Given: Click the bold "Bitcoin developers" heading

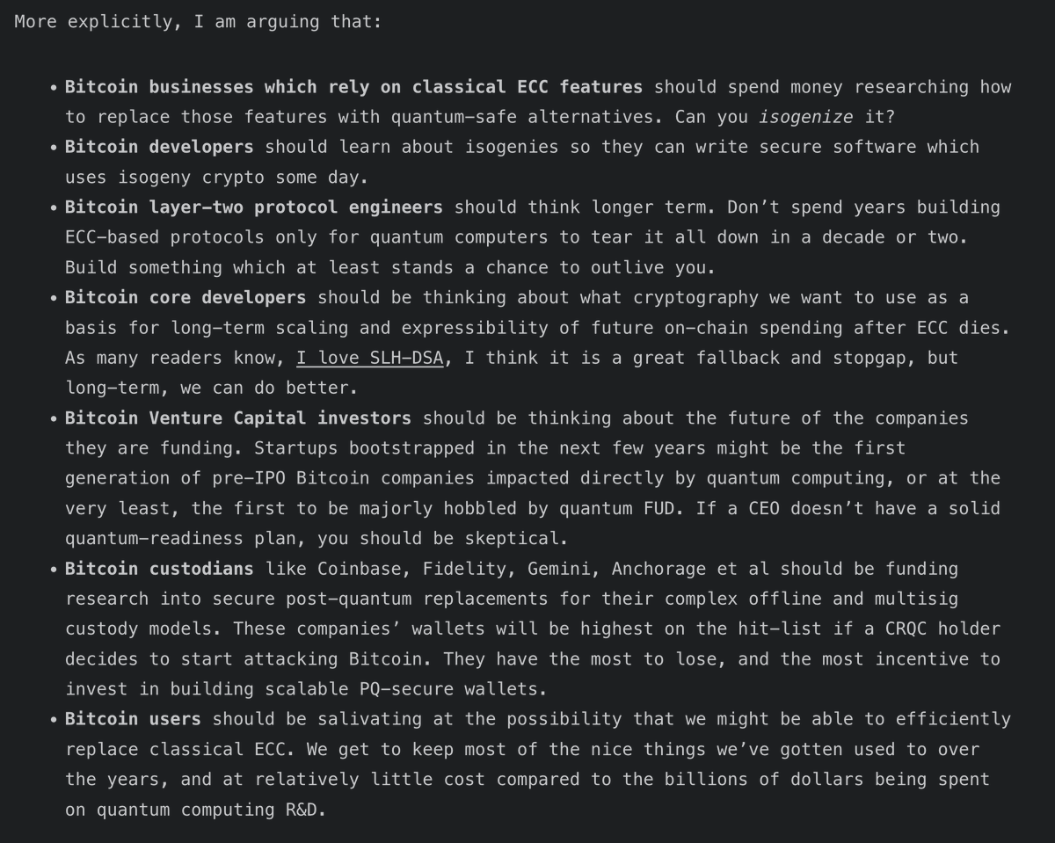Looking at the screenshot, I should 159,147.
